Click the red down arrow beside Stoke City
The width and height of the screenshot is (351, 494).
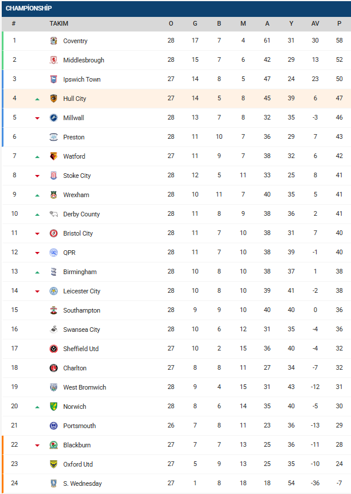(x=37, y=176)
